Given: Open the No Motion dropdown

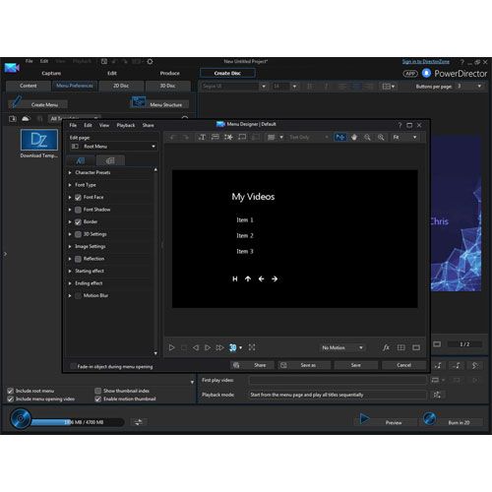Looking at the screenshot, I should pyautogui.click(x=342, y=347).
